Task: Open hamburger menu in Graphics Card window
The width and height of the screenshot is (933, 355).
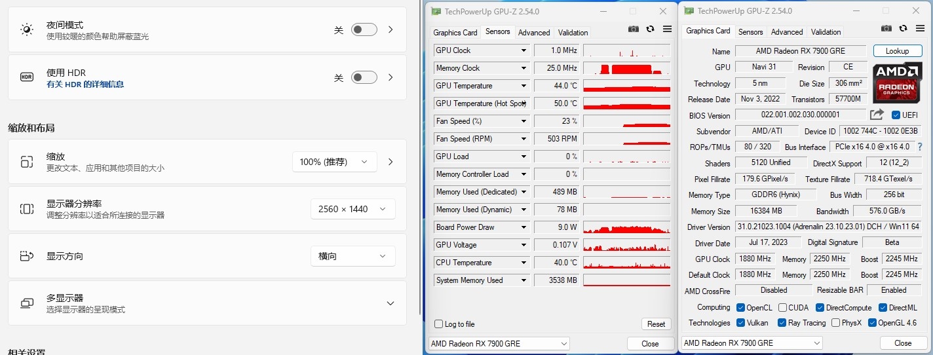Action: click(920, 28)
